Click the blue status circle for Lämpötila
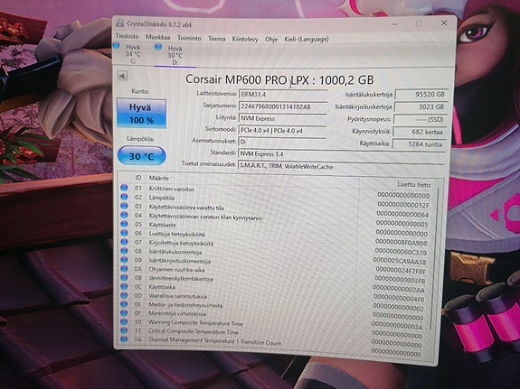The image size is (520, 389). (x=125, y=197)
